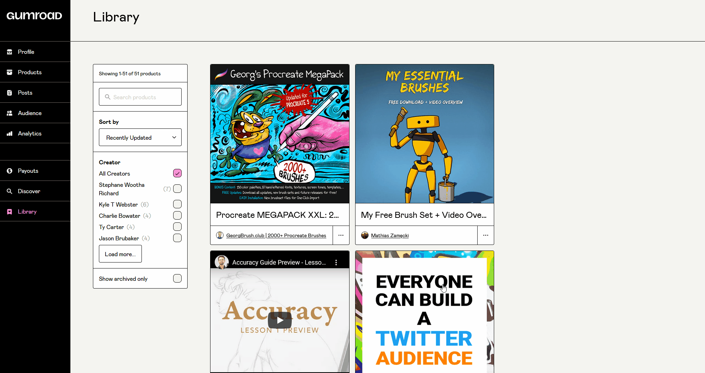Screen dimensions: 705x373
Task: Click the Discover magnifier icon in sidebar
Action: coord(10,191)
